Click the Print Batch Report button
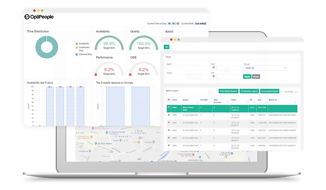 (228, 91)
